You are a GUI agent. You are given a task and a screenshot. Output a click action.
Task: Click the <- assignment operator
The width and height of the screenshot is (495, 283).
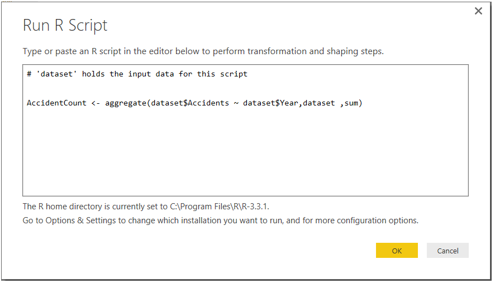coord(96,103)
